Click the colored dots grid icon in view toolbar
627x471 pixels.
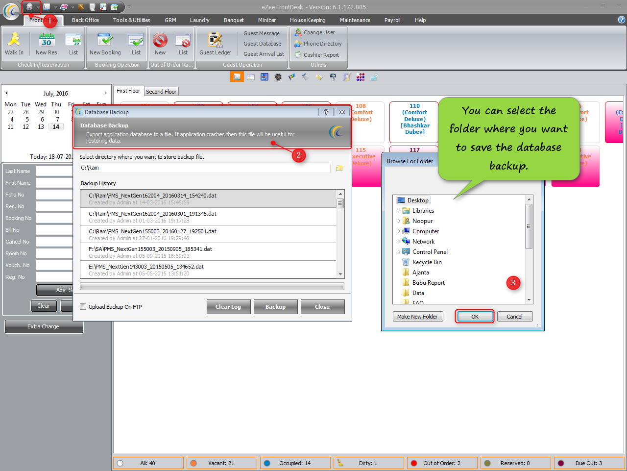(361, 77)
